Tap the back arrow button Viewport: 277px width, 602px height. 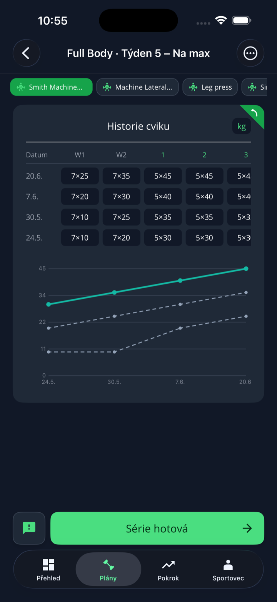pos(26,53)
